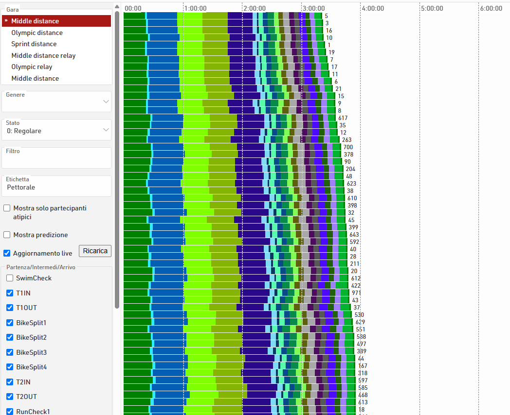This screenshot has height=415, width=510.
Task: Uncheck the T2OUT split checkbox
Action: [10, 397]
